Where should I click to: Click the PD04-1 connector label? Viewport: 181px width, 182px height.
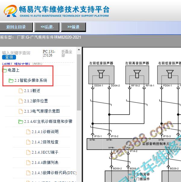coord(167,86)
